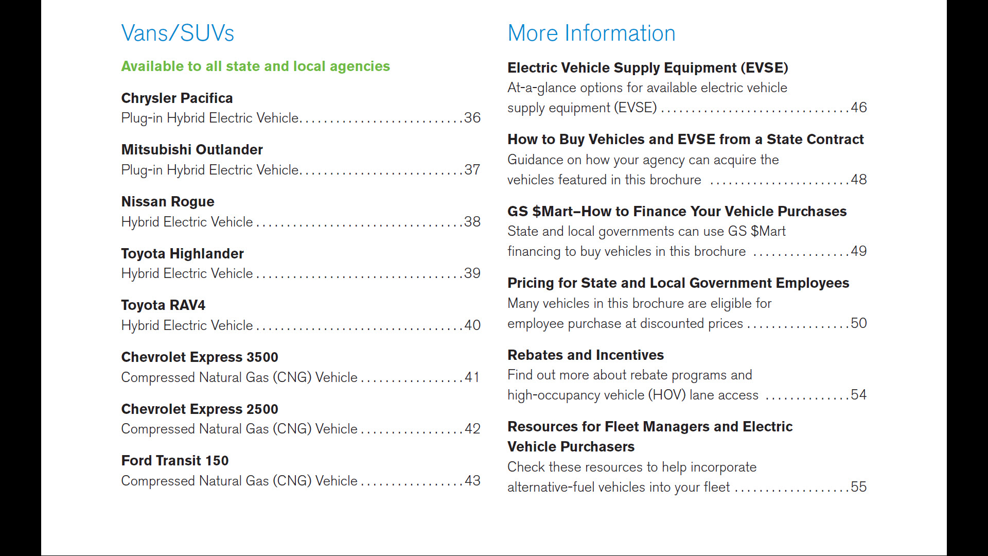Open the Chrysler Pacifica entry
988x556 pixels.
pyautogui.click(x=177, y=98)
